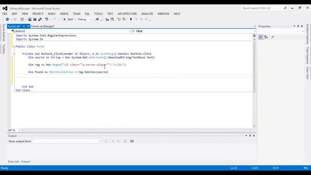
Task: Open the TOOLS menu
Action: click(98, 14)
